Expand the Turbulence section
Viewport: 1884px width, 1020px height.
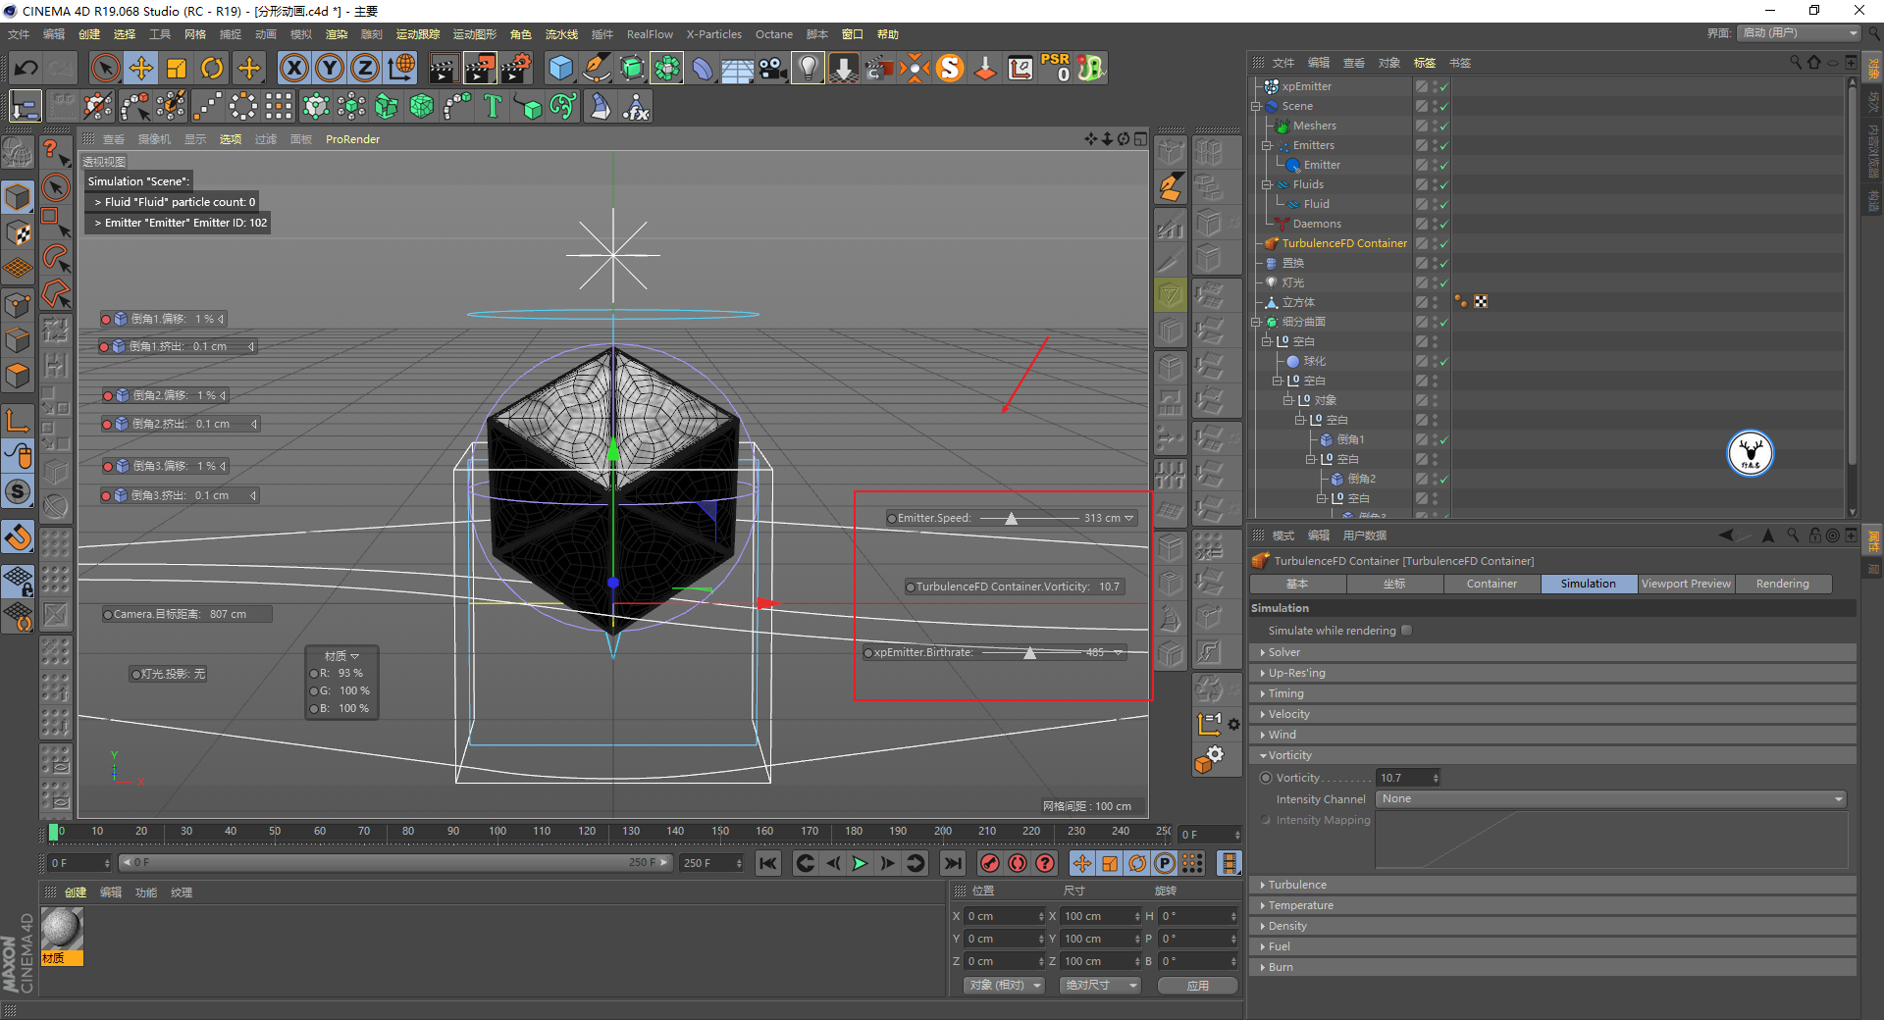click(1553, 885)
